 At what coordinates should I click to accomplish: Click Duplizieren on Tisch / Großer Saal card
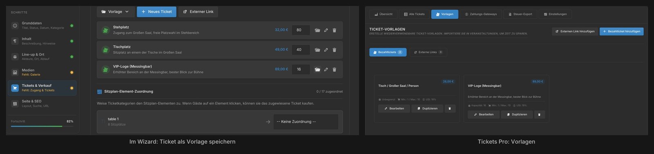(x=427, y=108)
